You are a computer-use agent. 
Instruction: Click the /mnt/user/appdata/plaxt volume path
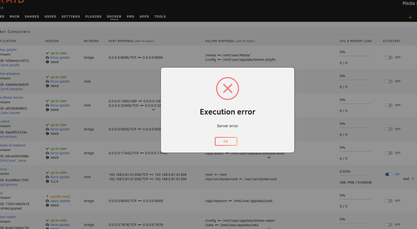[x=253, y=201]
